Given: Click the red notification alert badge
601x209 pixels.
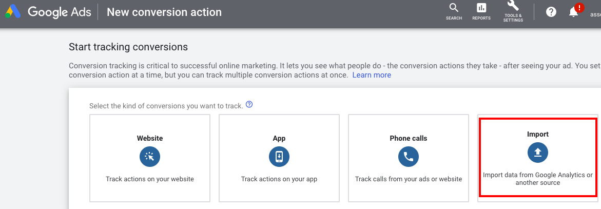Looking at the screenshot, I should 579,7.
